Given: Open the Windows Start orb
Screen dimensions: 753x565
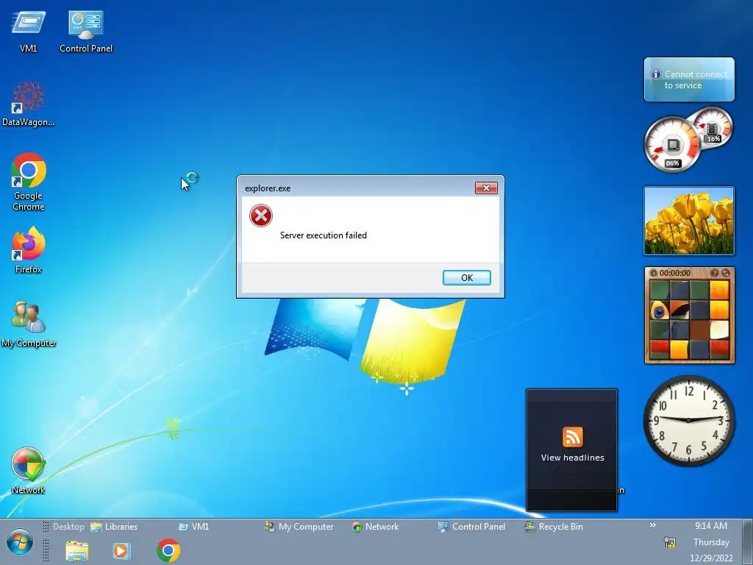Looking at the screenshot, I should tap(20, 541).
